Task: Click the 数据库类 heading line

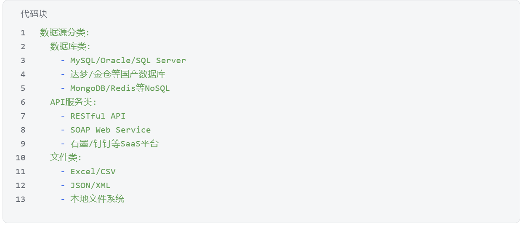Action: 70,46
